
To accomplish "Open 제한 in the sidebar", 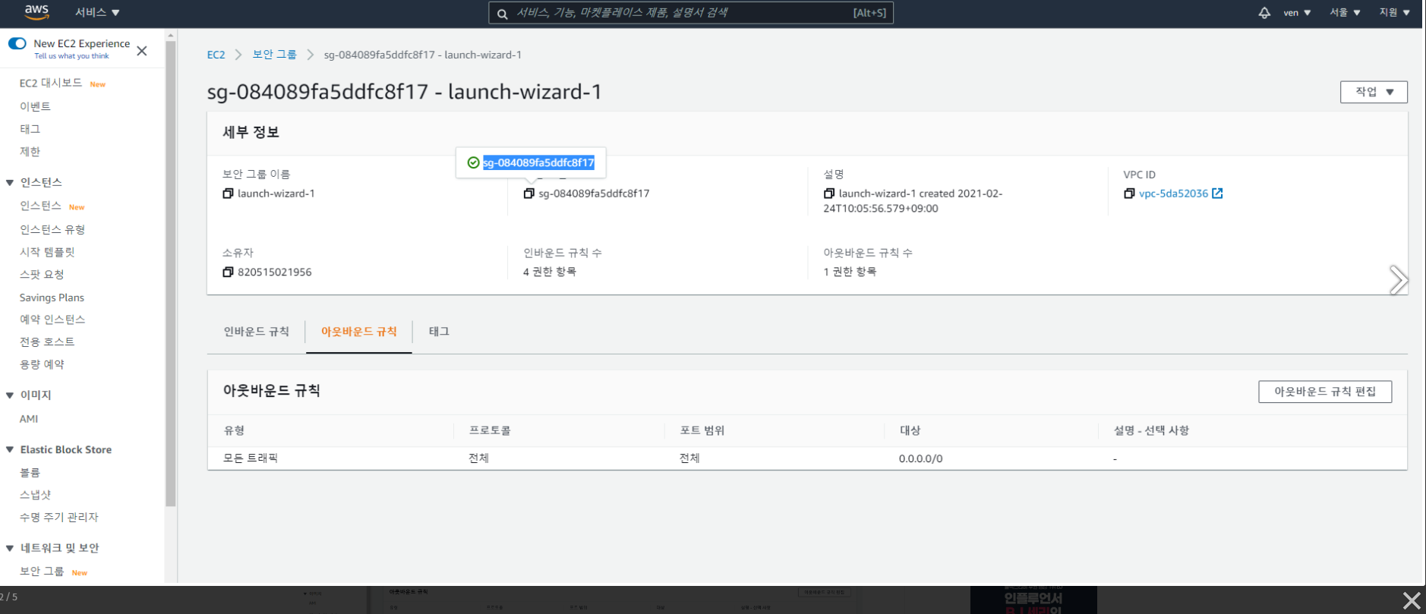I will [x=30, y=152].
